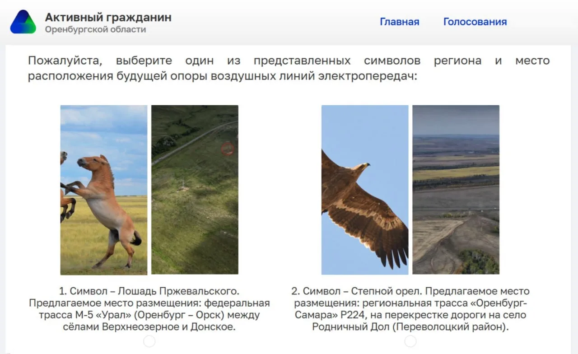
Task: Click the instruction text about choosing a symbol
Action: 289,68
